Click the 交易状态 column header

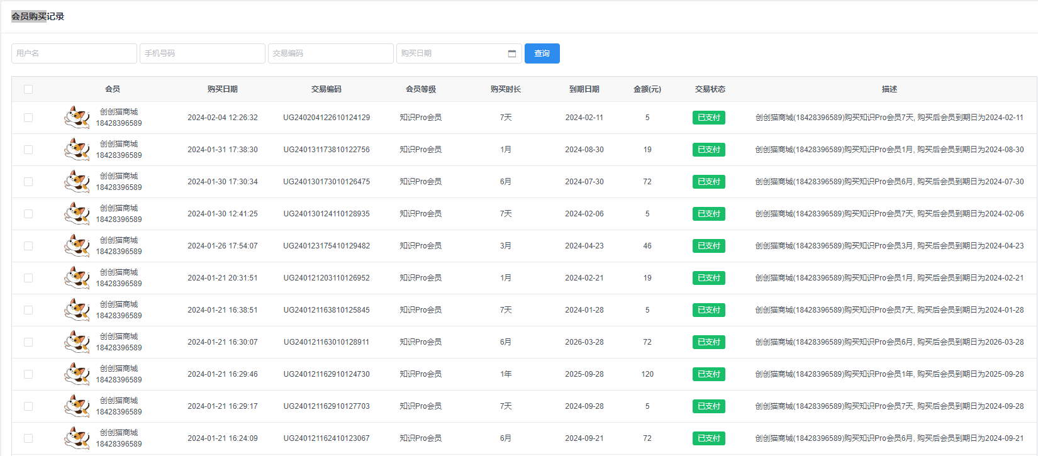pyautogui.click(x=710, y=89)
